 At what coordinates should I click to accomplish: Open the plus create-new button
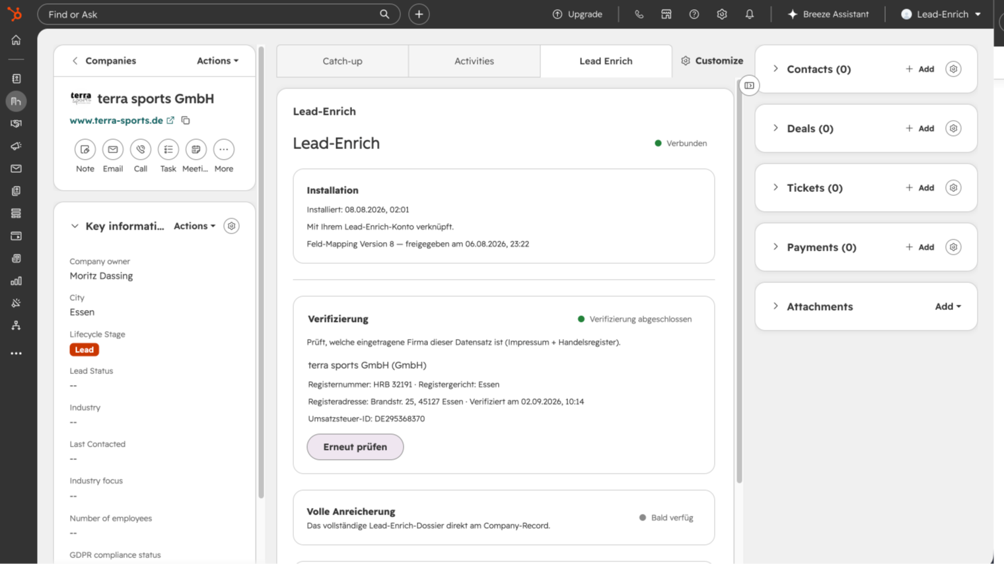419,14
